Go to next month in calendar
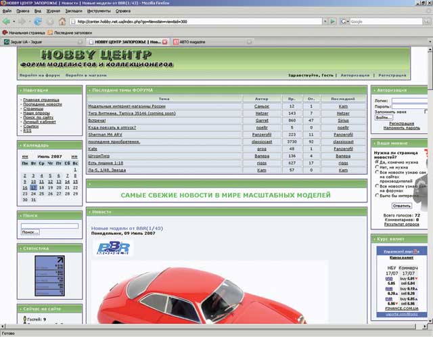 pos(74,156)
